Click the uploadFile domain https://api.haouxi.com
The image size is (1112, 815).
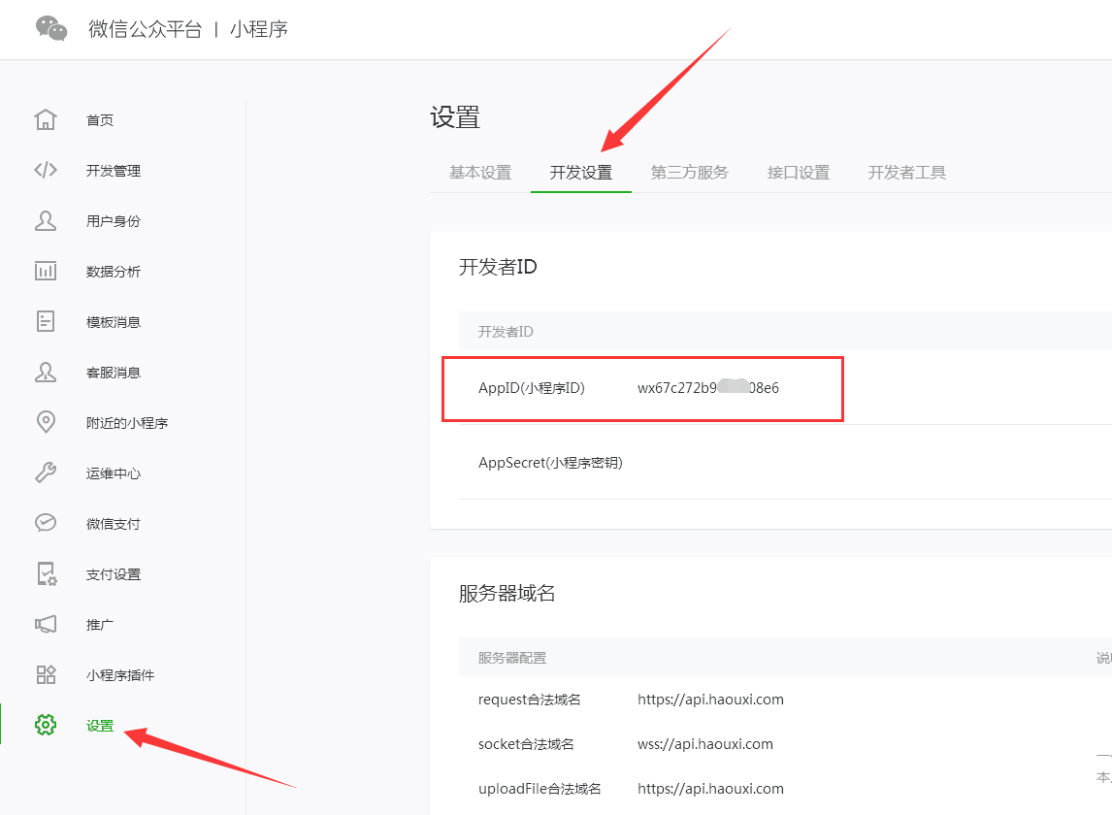click(x=710, y=789)
